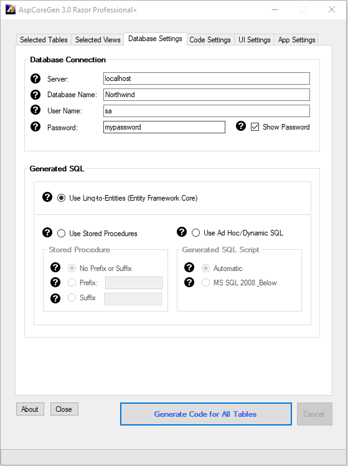The width and height of the screenshot is (348, 466).
Task: Click help icon for MS SQL 2008 Below
Action: point(189,282)
